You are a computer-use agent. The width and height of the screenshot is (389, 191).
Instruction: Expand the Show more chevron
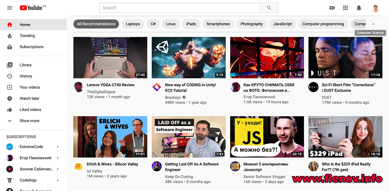(x=10, y=121)
